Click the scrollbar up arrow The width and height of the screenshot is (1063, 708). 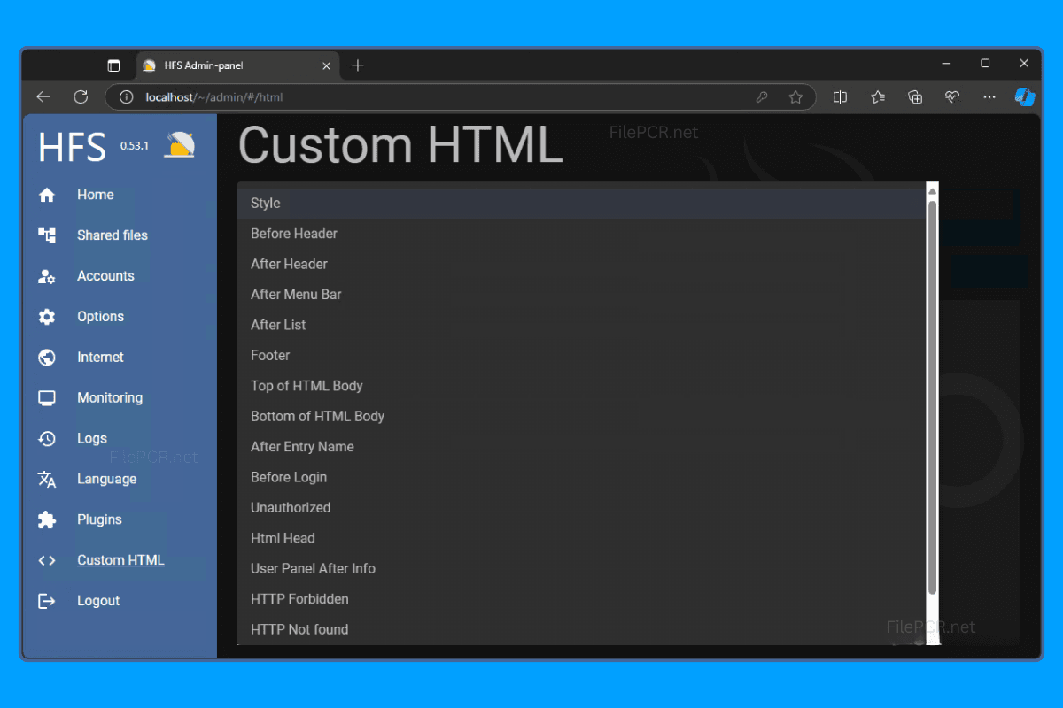click(932, 189)
